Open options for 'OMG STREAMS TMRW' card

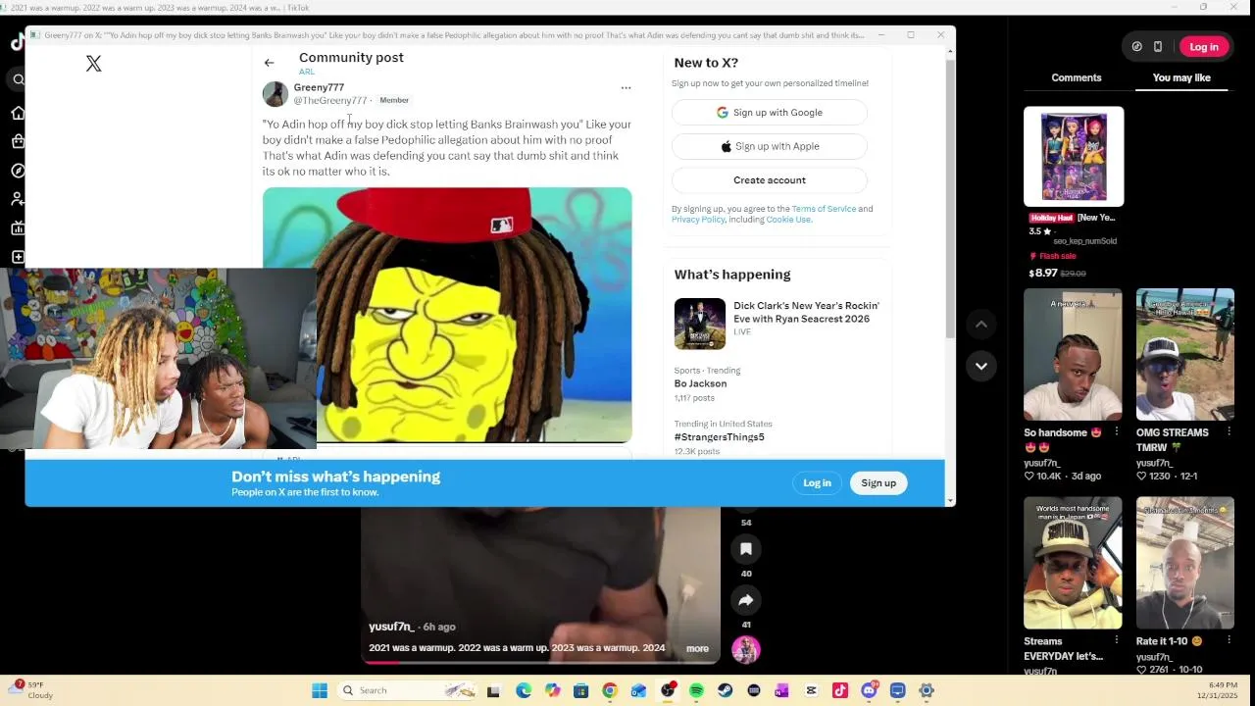pyautogui.click(x=1229, y=432)
